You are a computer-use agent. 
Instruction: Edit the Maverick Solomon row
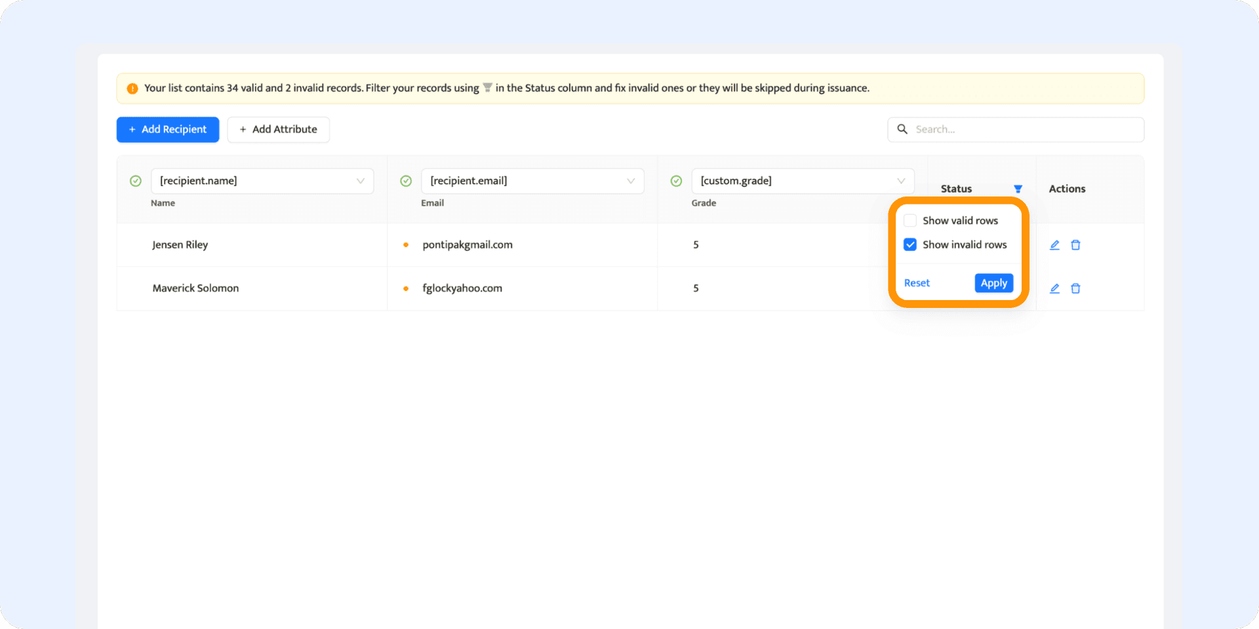tap(1054, 288)
